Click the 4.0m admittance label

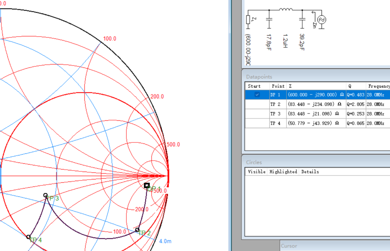(x=165, y=241)
